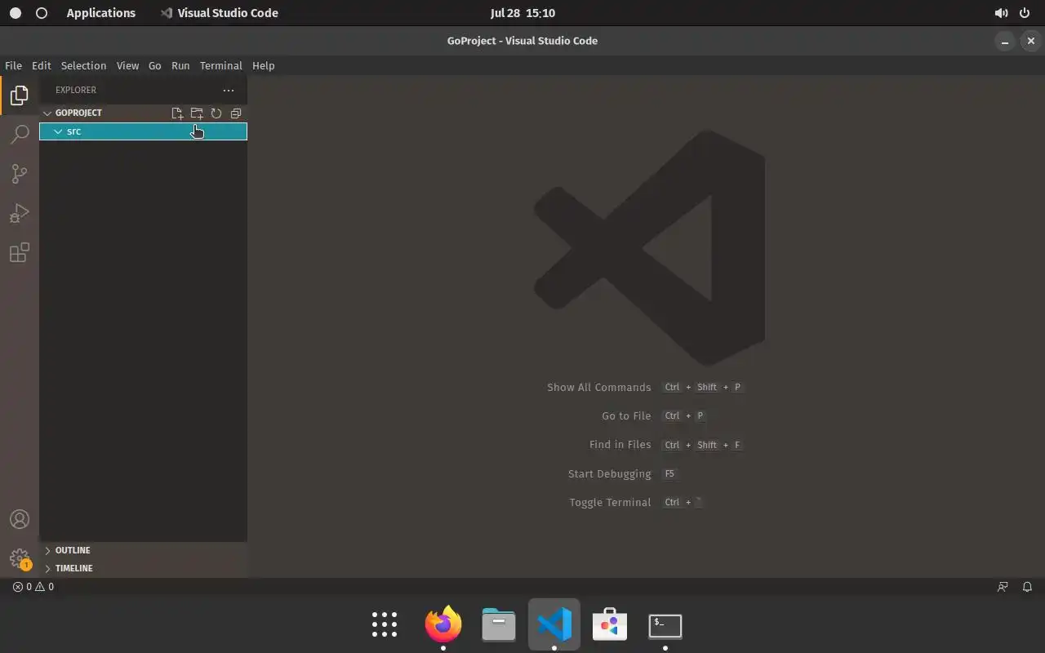Screen dimensions: 1045x653
Task: Open the system volume indicator
Action: (x=1001, y=13)
